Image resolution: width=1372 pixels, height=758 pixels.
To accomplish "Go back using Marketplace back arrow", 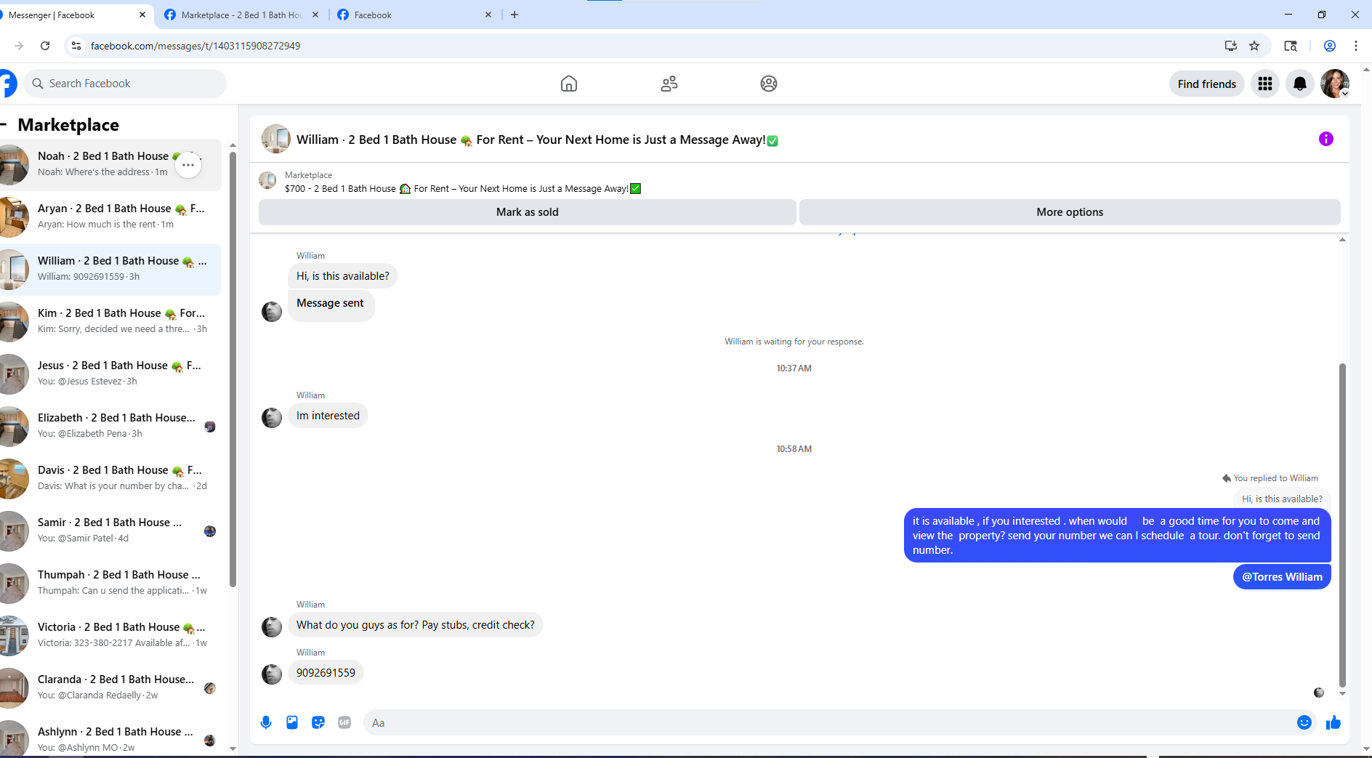I will pos(4,124).
